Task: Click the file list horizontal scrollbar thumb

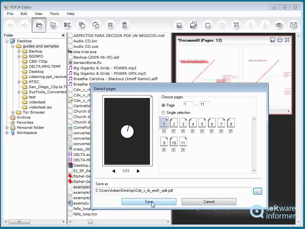Action: pyautogui.click(x=90, y=222)
